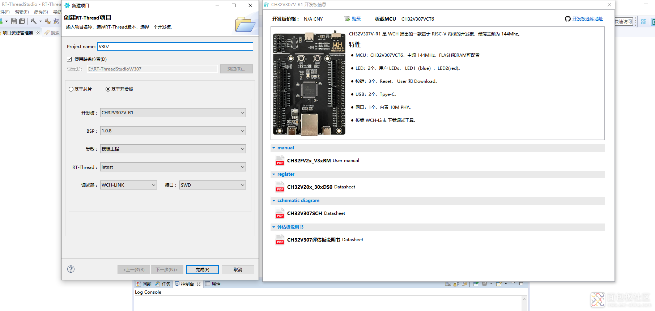Screen dimensions: 655x311
Task: Collapse the schematic diagram section
Action: (274, 201)
